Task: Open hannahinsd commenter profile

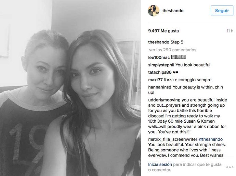Action: (160, 87)
